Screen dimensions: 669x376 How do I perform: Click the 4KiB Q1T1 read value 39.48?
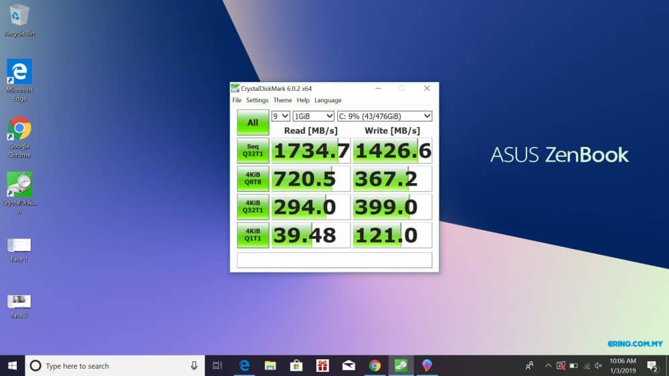(x=310, y=235)
